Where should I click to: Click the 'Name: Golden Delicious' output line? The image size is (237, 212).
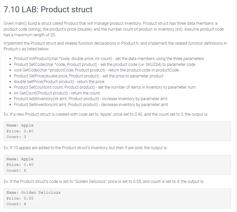pos(33,193)
